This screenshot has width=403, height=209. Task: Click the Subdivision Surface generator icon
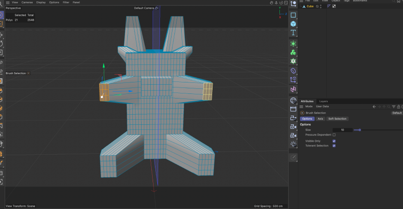(293, 43)
